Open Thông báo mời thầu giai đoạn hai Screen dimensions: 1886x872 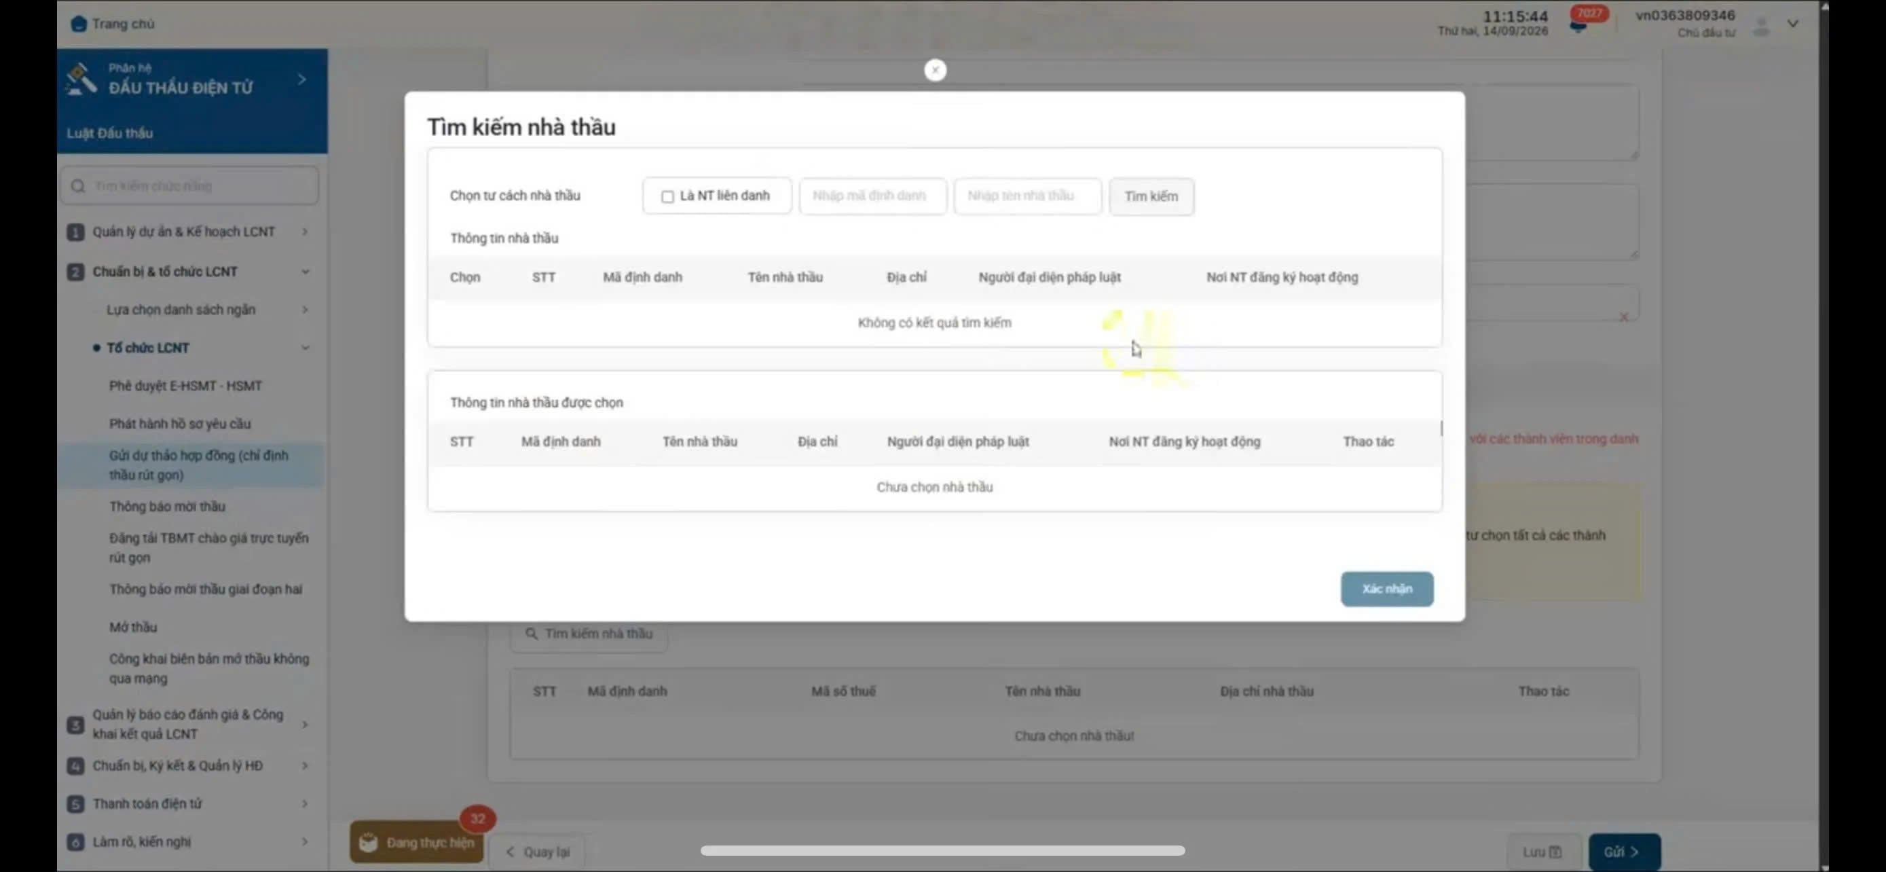206,589
